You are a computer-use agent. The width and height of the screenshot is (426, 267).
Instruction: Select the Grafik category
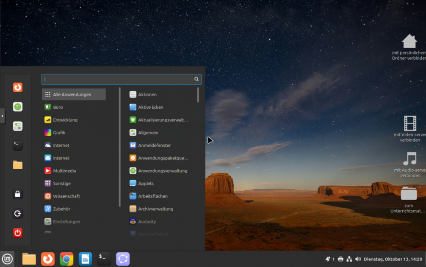pos(74,133)
